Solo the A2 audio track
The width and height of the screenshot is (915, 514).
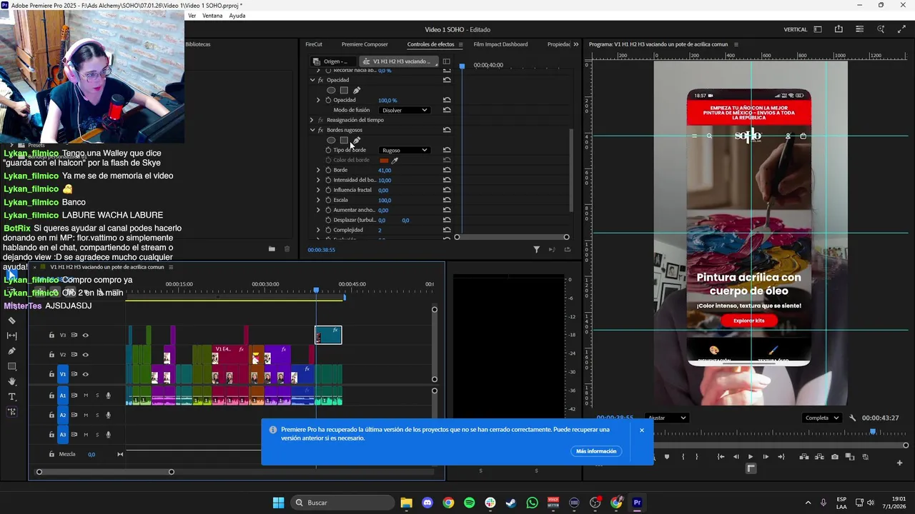click(x=97, y=415)
